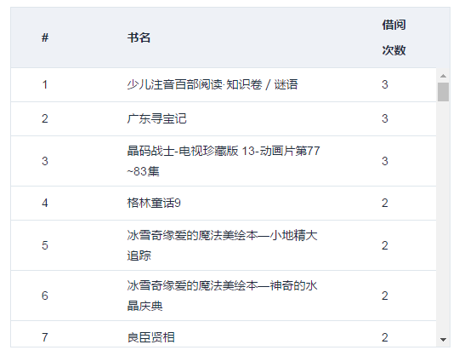
Task: Click the vertical scrollbar thumb
Action: (443, 92)
